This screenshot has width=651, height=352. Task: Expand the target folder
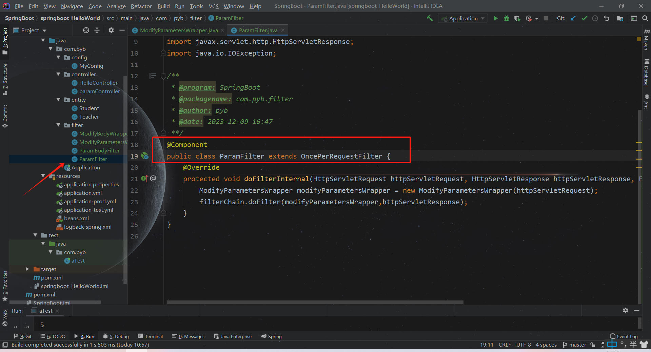pyautogui.click(x=27, y=269)
